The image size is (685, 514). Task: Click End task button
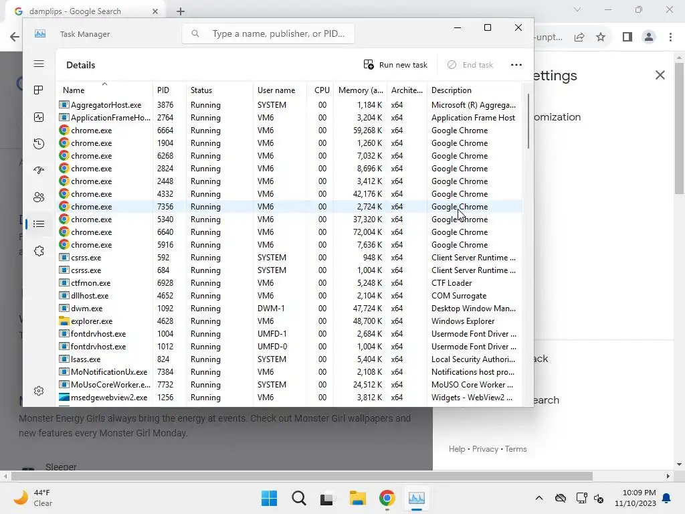coord(470,65)
